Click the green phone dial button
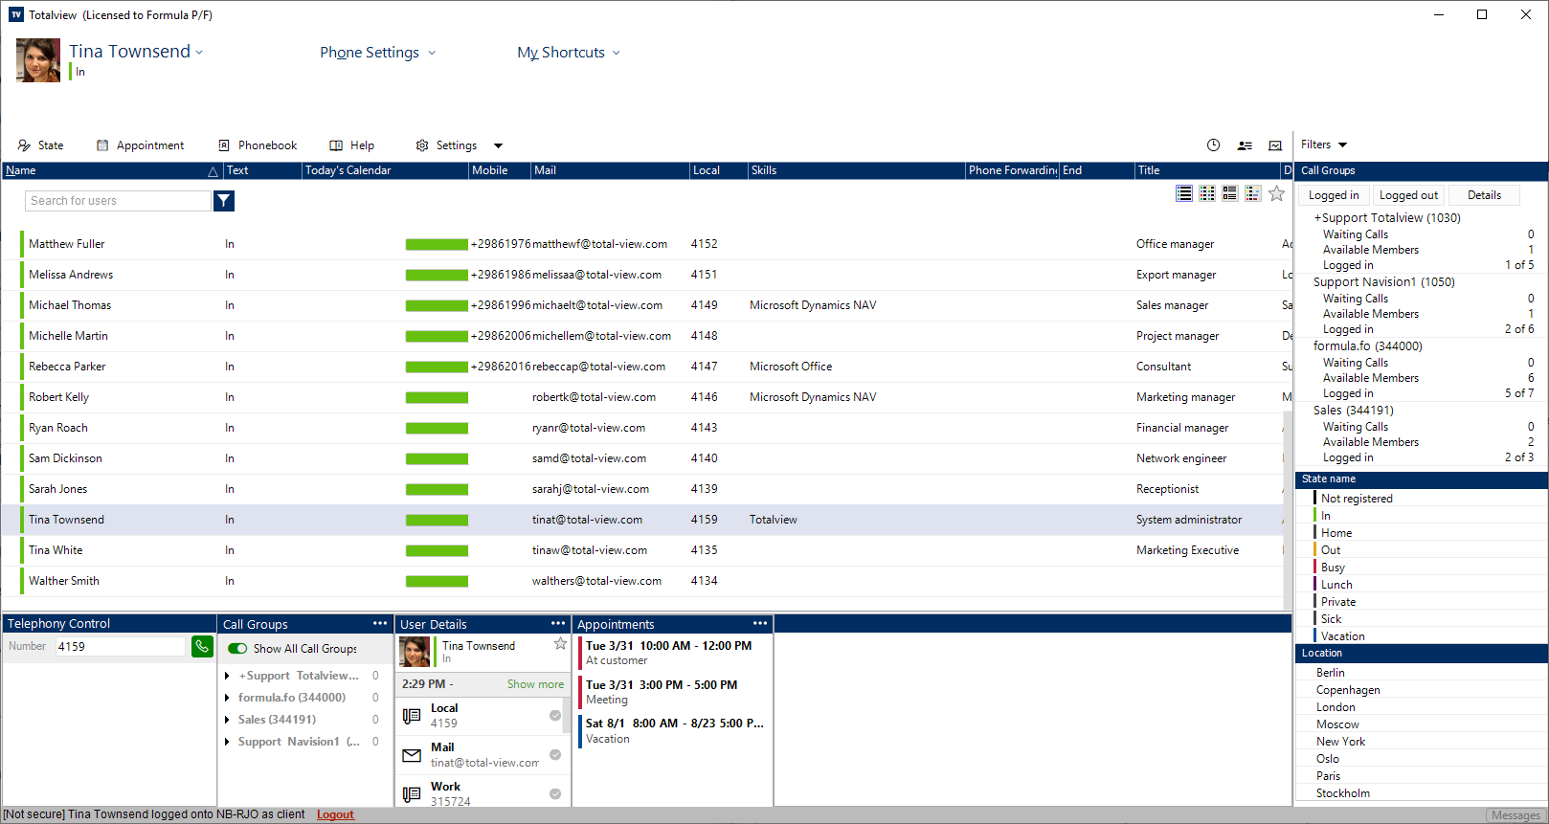Viewport: 1549px width, 824px height. [x=202, y=647]
